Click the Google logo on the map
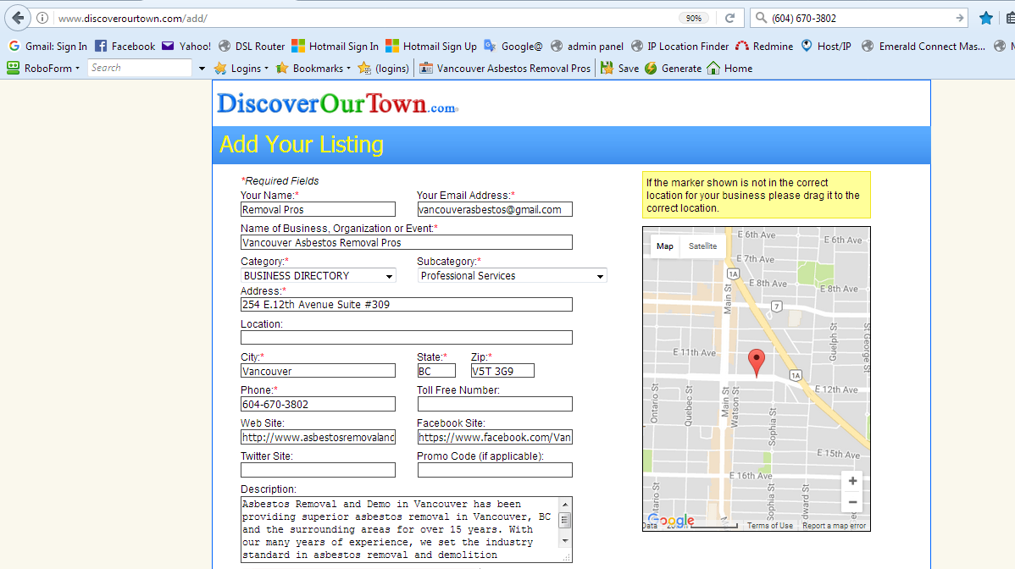This screenshot has height=569, width=1015. 671,521
